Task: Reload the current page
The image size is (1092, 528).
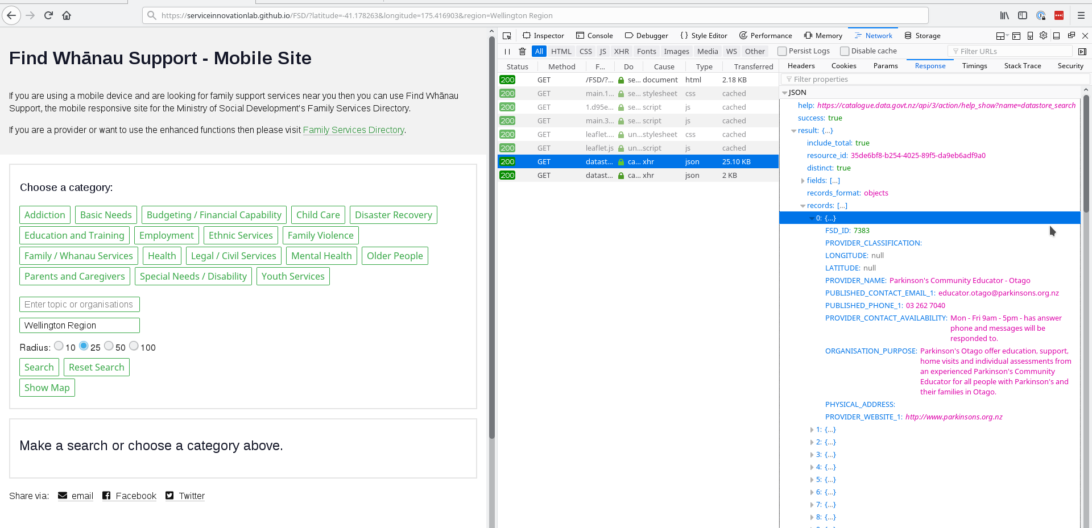Action: coord(48,15)
